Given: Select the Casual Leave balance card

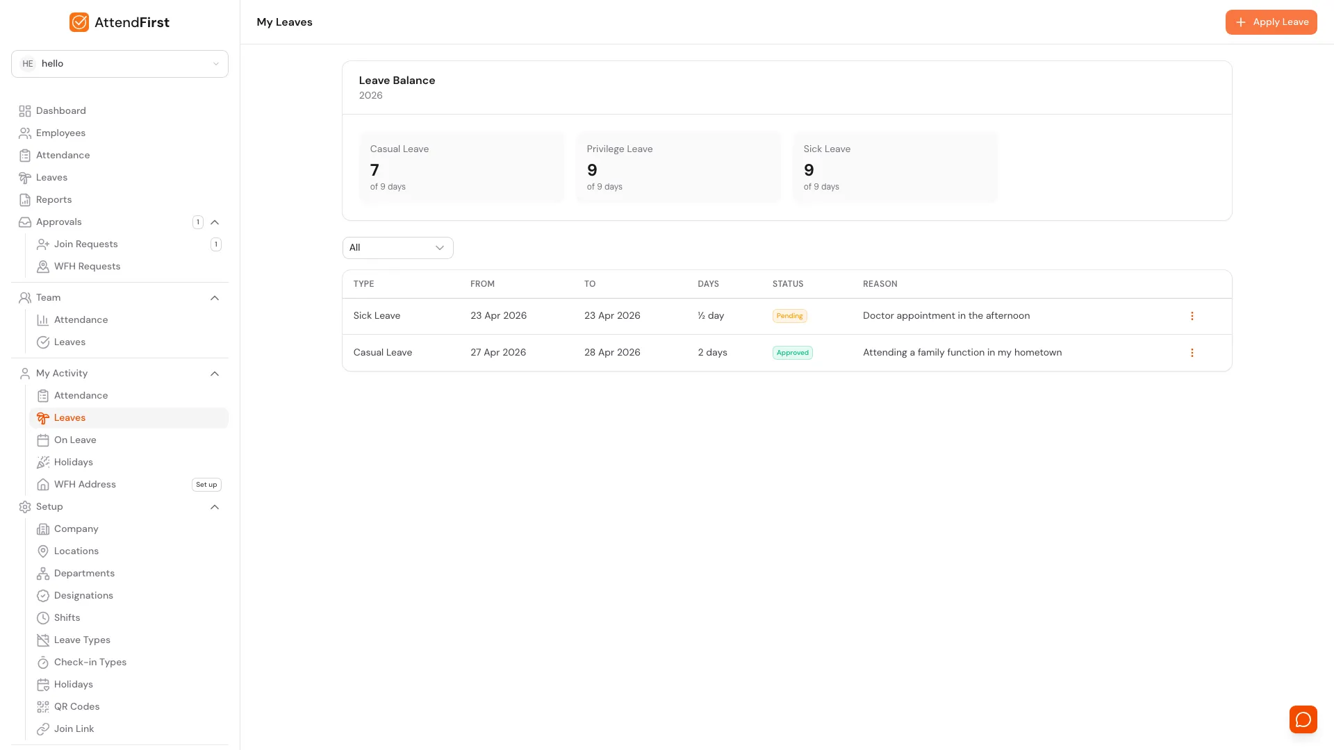Looking at the screenshot, I should tap(462, 167).
